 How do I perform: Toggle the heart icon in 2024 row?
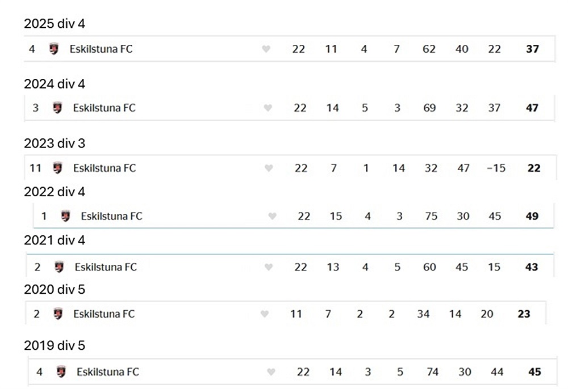(x=268, y=108)
